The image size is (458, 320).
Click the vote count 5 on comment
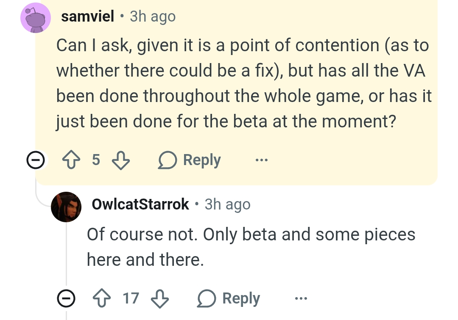click(96, 160)
